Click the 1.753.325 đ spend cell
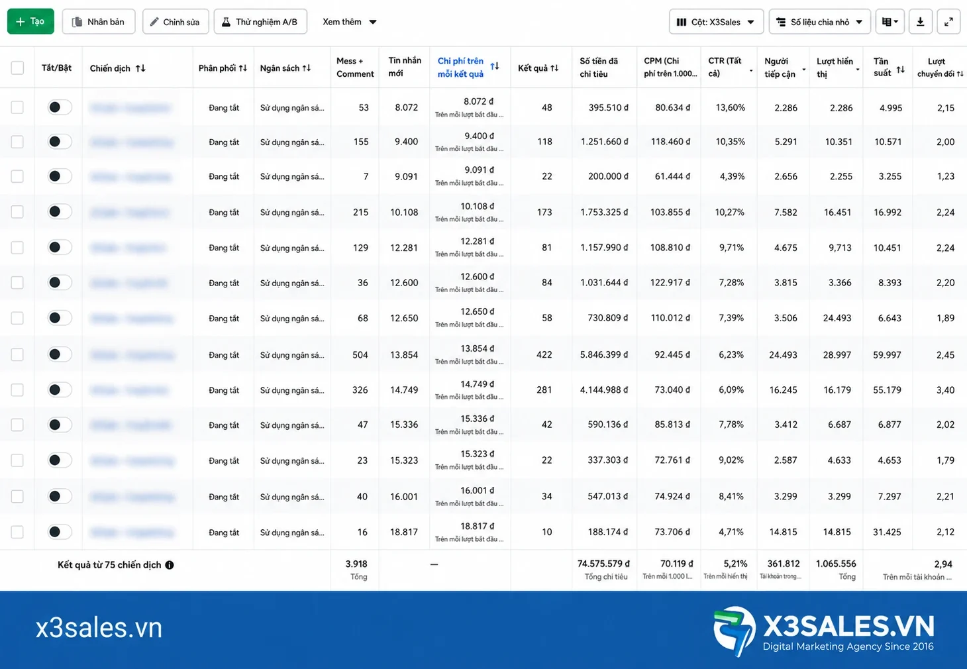Screen dimensions: 967x669 (604, 213)
